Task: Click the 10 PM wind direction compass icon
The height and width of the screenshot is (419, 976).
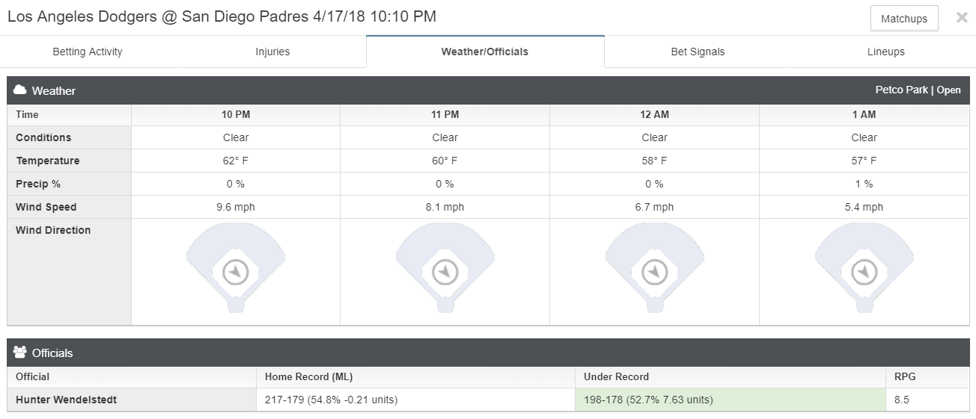Action: (236, 272)
